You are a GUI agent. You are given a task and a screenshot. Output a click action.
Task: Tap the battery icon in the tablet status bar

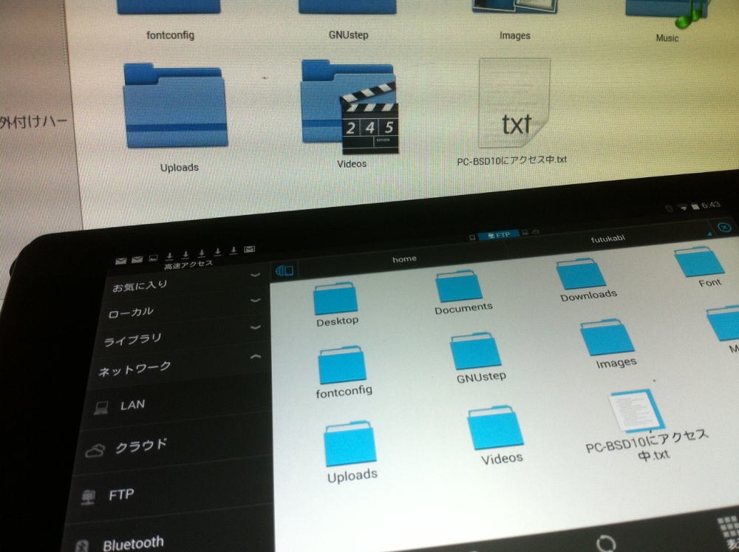coord(695,206)
